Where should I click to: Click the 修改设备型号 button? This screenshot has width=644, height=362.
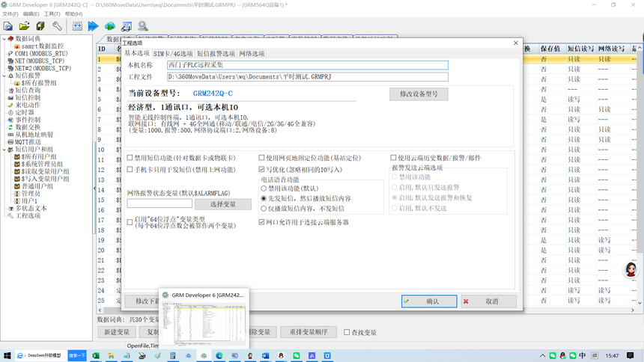(x=419, y=94)
